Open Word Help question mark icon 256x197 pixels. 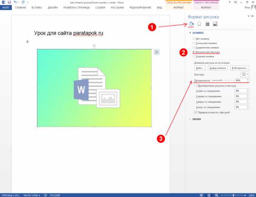[230, 2]
